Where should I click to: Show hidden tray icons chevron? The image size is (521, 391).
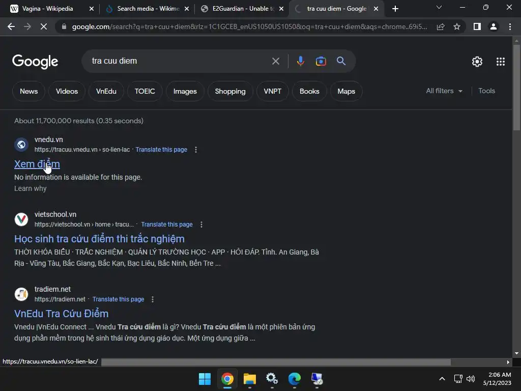click(x=442, y=379)
